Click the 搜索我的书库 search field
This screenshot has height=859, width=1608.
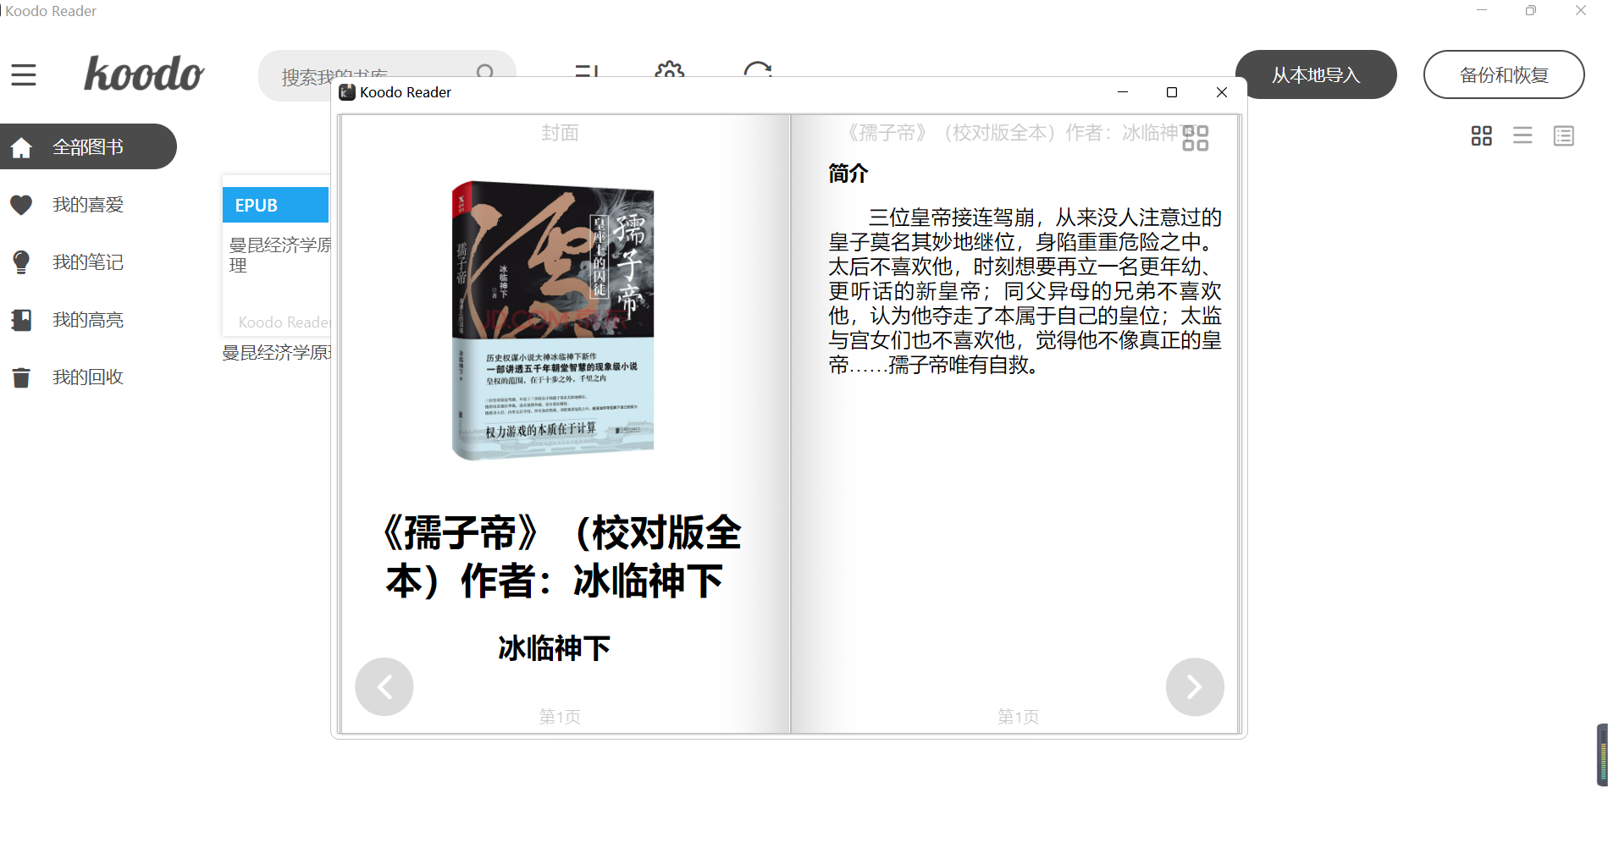[373, 74]
